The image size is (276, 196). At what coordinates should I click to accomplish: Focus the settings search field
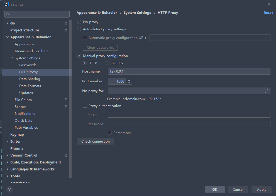point(37,14)
